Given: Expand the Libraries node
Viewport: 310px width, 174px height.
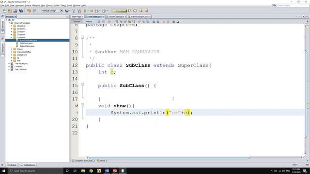Looking at the screenshot, I should coord(9,67).
